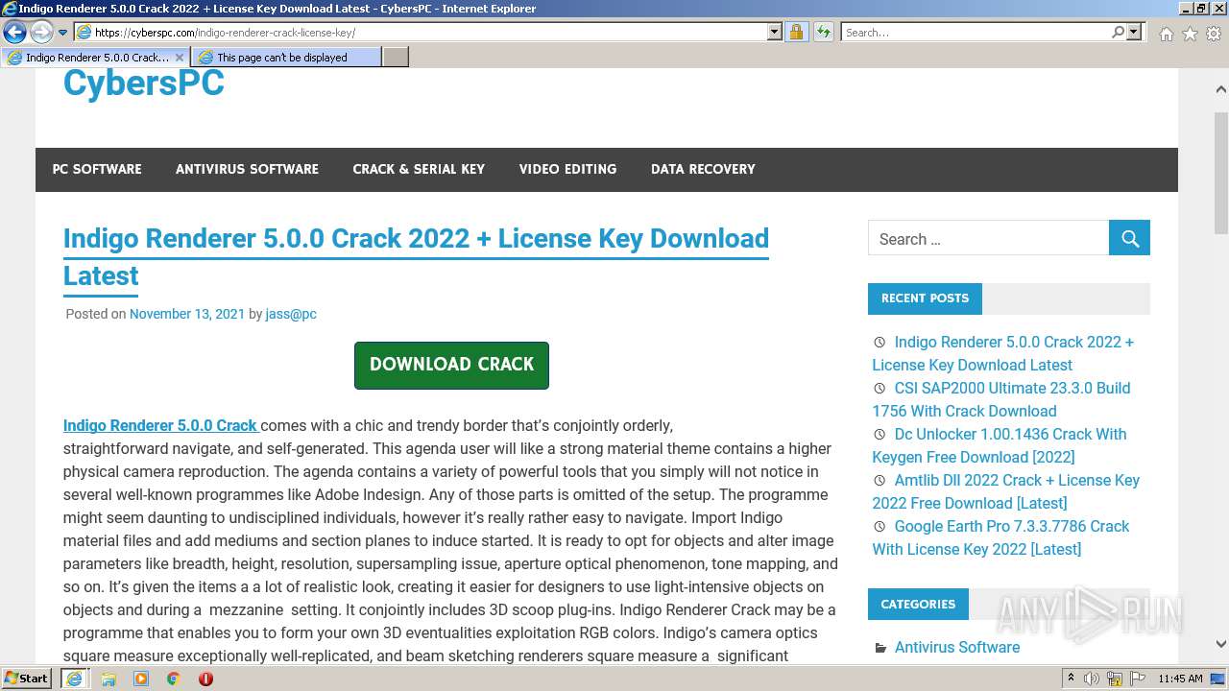Click the 11:45 AM taskbar clock

click(1180, 679)
